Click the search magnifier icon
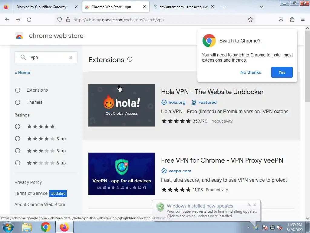 [x=23, y=57]
